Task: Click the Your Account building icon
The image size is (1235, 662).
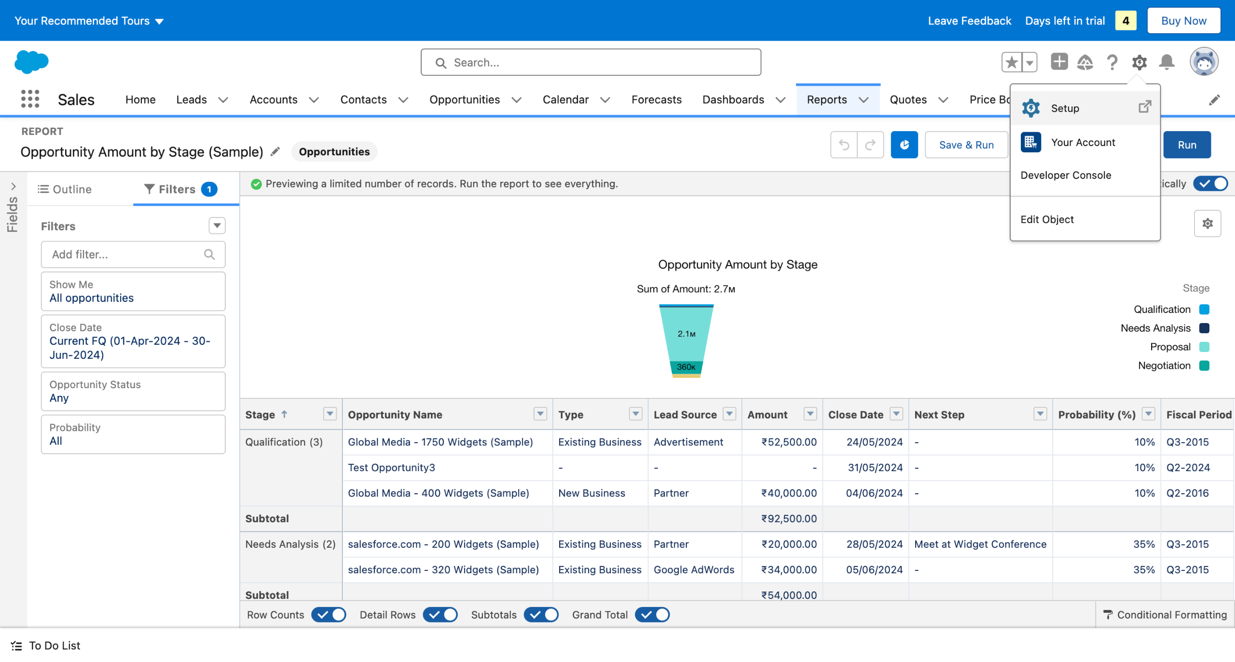Action: (1031, 142)
